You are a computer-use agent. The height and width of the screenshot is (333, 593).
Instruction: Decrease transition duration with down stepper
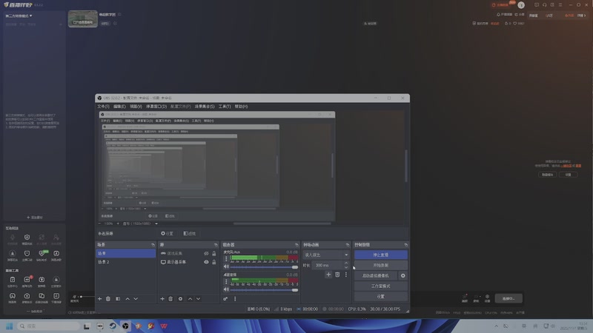[346, 267]
